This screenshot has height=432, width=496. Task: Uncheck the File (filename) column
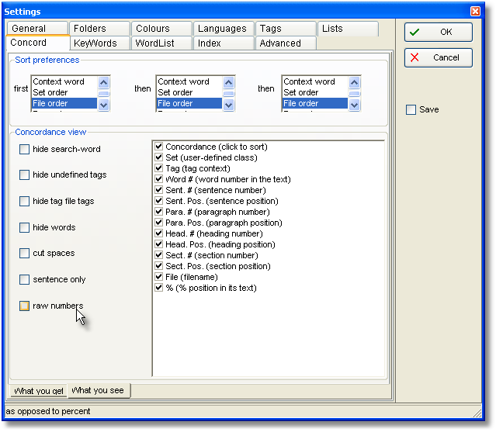[158, 277]
